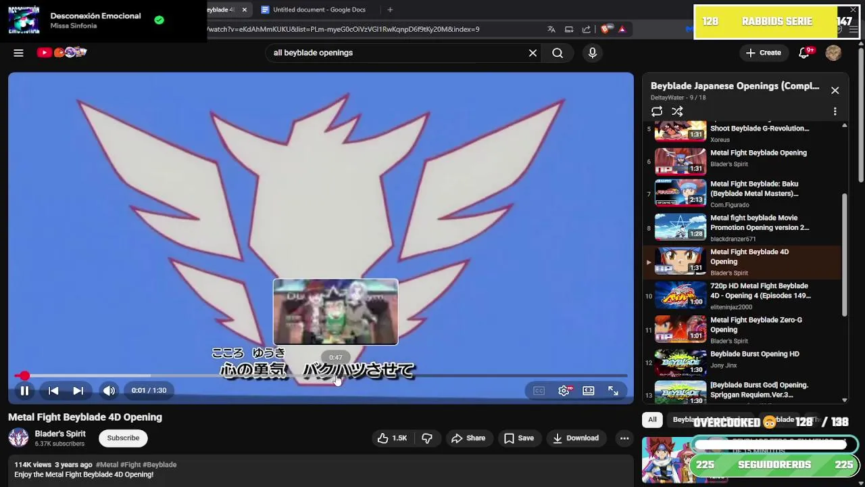Click the Create button
Screen dimensions: 865x487
pyautogui.click(x=763, y=53)
